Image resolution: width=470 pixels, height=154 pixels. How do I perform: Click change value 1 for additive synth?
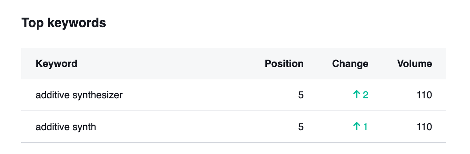click(365, 127)
